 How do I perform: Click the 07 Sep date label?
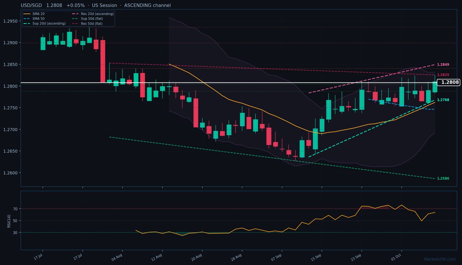pyautogui.click(x=277, y=257)
